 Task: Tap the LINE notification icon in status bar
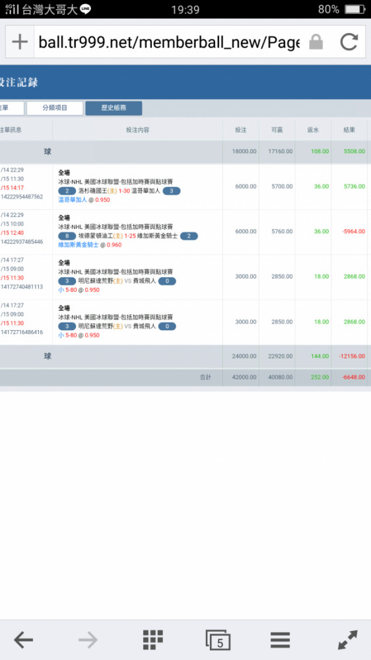85,9
